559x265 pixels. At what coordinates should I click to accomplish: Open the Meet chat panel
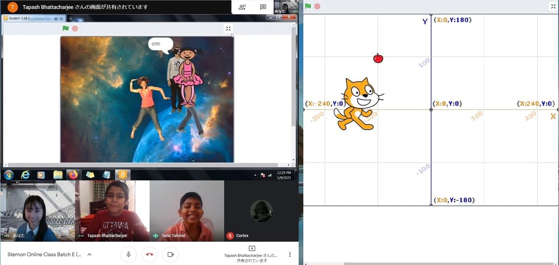point(263,7)
